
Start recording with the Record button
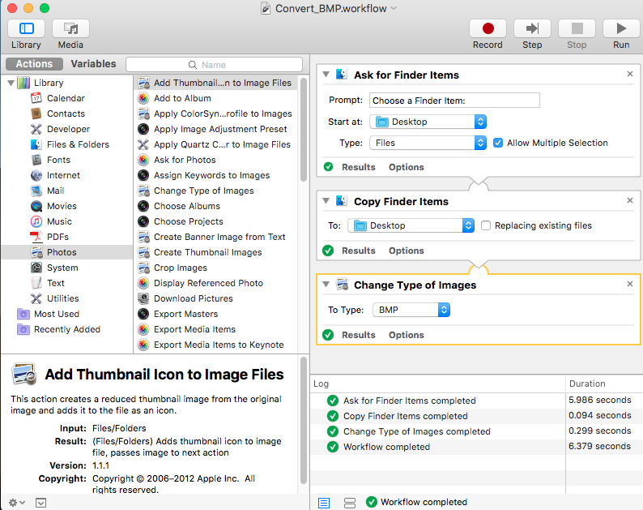click(x=488, y=28)
